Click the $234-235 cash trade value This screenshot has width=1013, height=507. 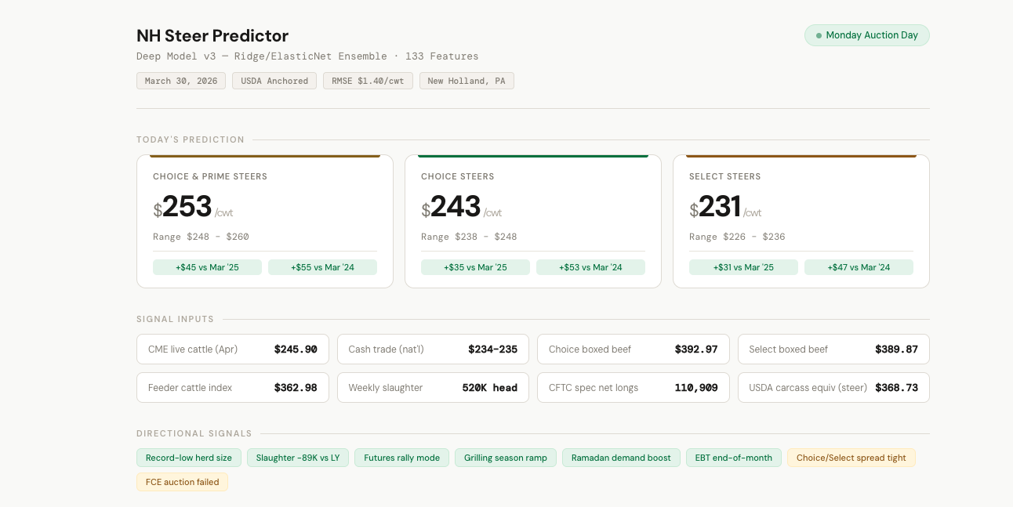(492, 349)
